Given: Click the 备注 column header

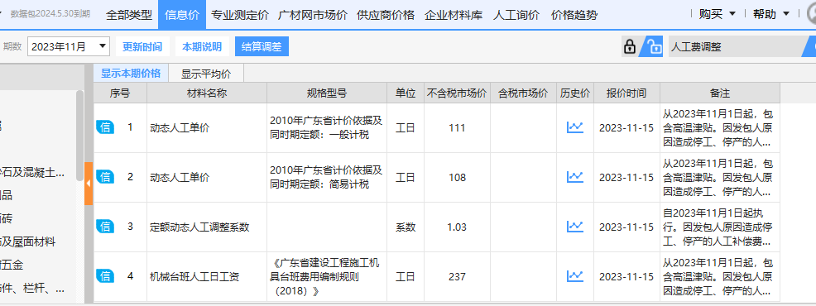Looking at the screenshot, I should (720, 93).
